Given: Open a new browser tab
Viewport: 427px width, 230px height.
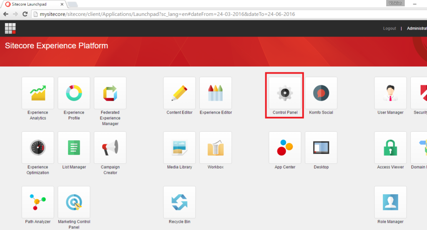Looking at the screenshot, I should pyautogui.click(x=73, y=4).
